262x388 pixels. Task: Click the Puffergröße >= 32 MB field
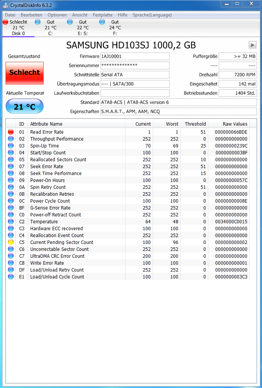[238, 56]
